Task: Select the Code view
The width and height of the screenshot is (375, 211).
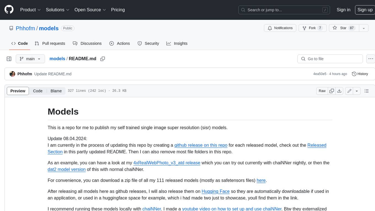Action: coord(38,91)
